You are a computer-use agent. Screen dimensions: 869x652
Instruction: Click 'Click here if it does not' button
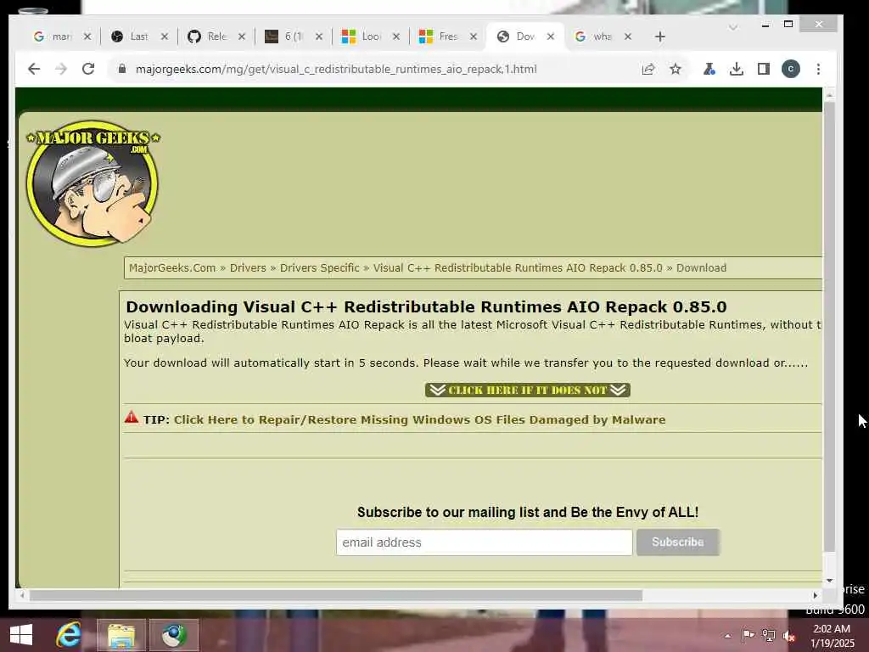pos(528,391)
